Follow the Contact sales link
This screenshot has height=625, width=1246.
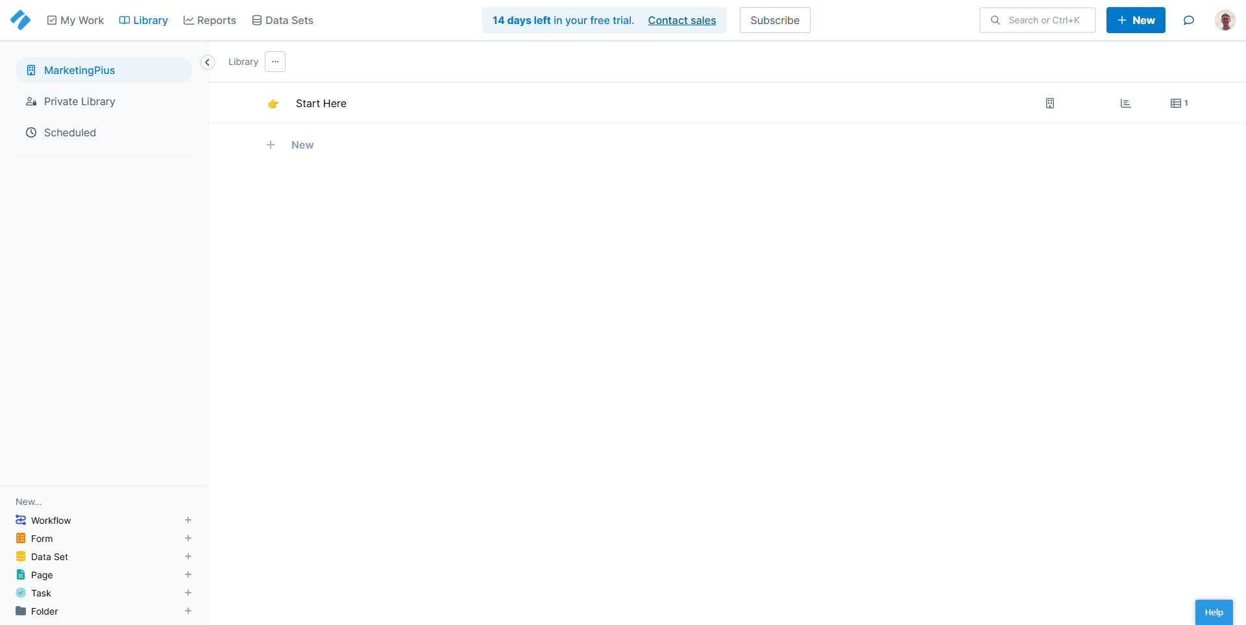(x=681, y=20)
